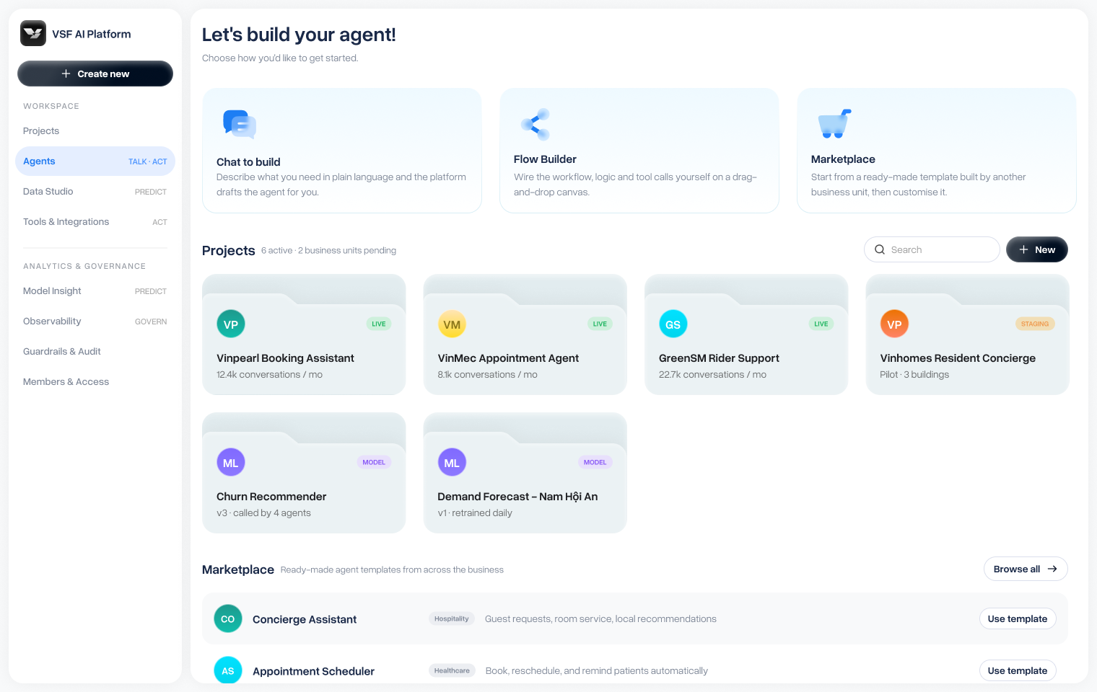Click the Appointment Scheduler template name

[x=314, y=671]
